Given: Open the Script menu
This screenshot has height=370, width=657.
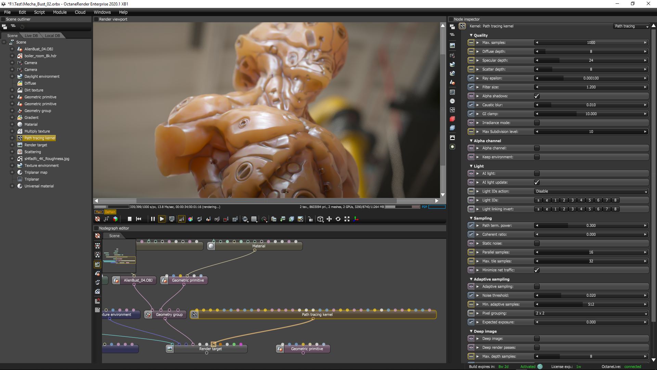Looking at the screenshot, I should click(39, 12).
